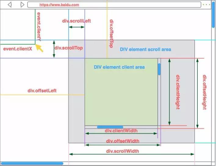Screen dimensions: 216x166
Task: Click the div.scrollTop label
Action: (x=69, y=48)
